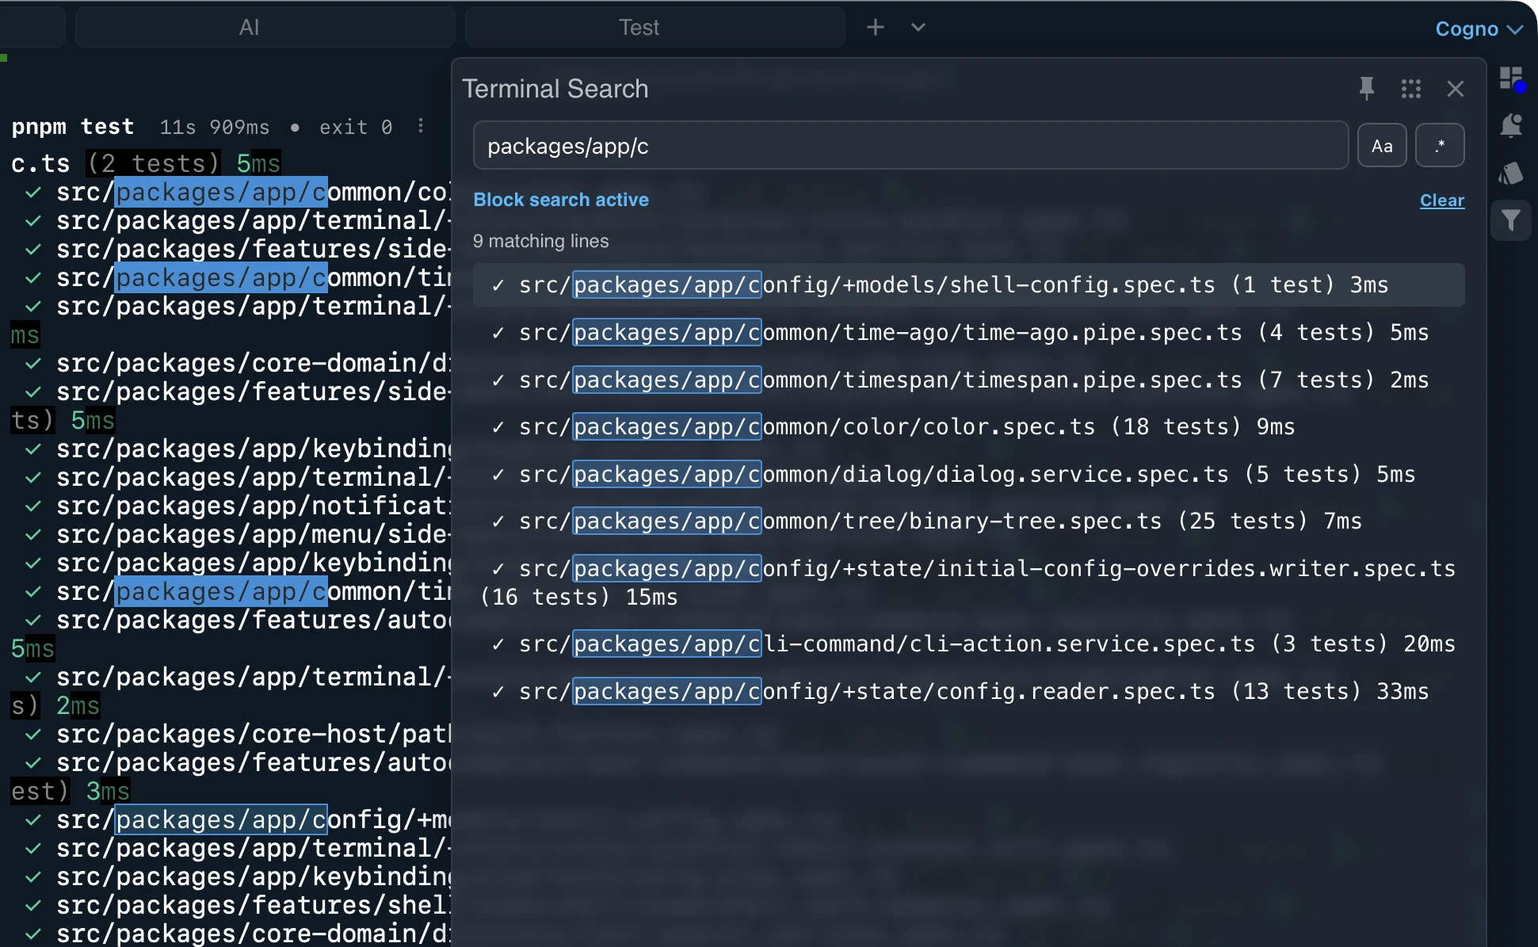Screen dimensions: 1538x947
Task: Open the tab list chevron next to plus
Action: point(918,27)
